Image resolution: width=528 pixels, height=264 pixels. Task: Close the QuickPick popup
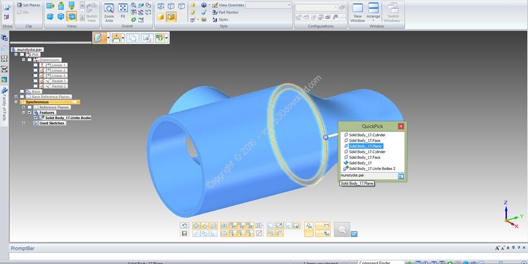coord(401,126)
